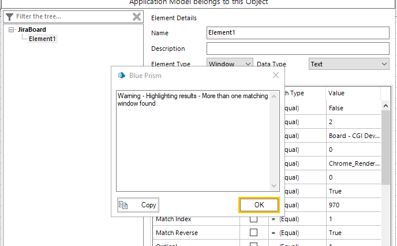The height and width of the screenshot is (246, 397).
Task: Click the Match Index row label
Action: [x=174, y=219]
